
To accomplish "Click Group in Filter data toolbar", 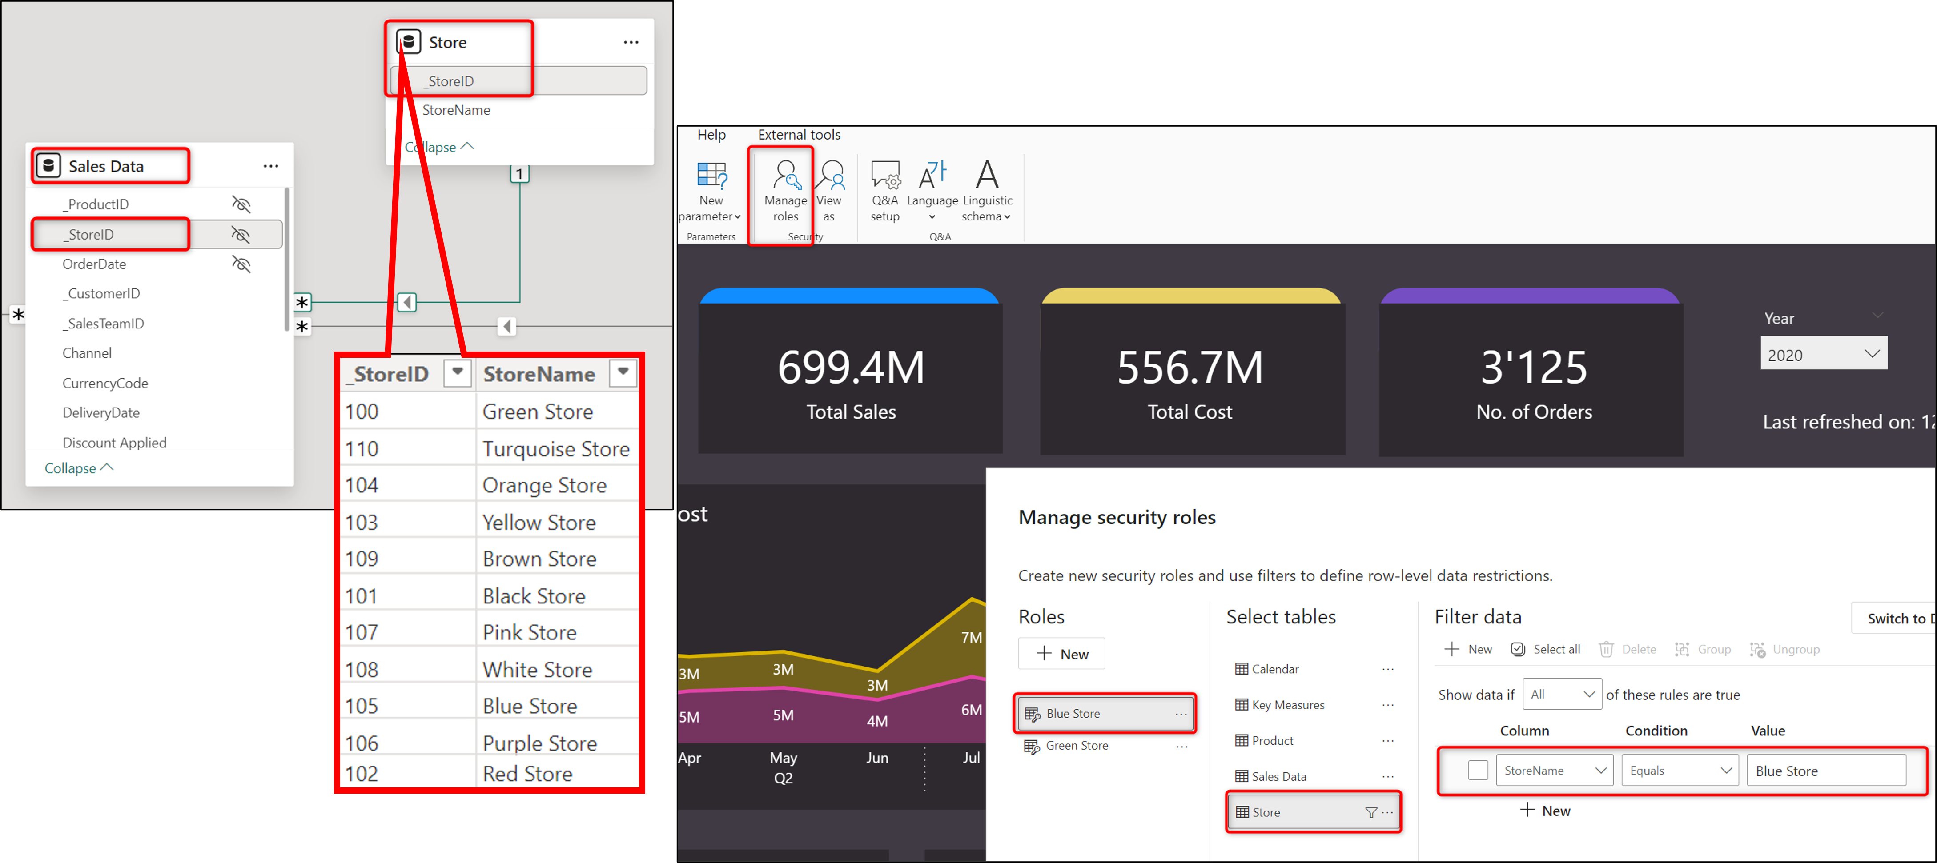I will pyautogui.click(x=1702, y=650).
